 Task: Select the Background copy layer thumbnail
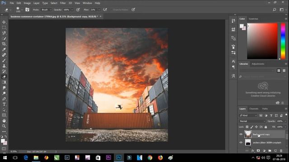(x=248, y=134)
